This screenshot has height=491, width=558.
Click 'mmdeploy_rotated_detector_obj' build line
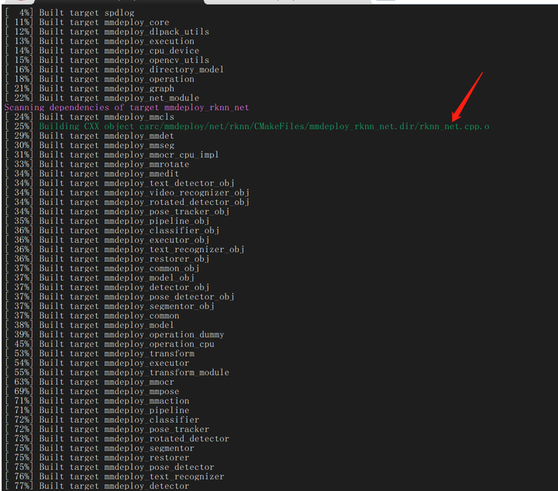click(127, 202)
